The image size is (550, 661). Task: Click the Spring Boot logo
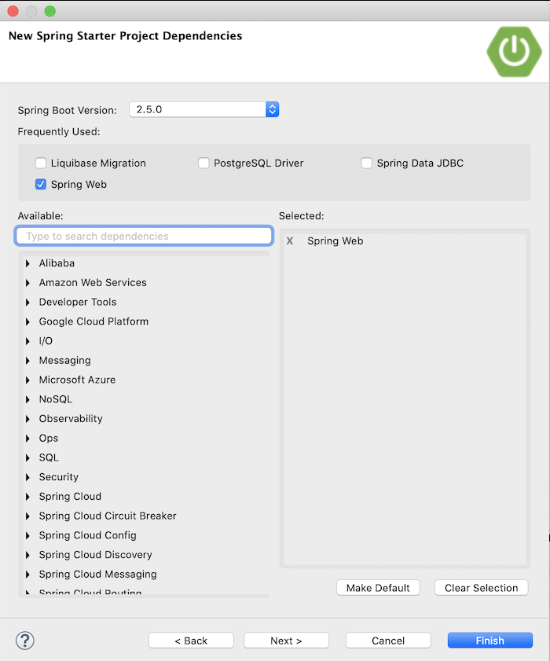[x=513, y=52]
